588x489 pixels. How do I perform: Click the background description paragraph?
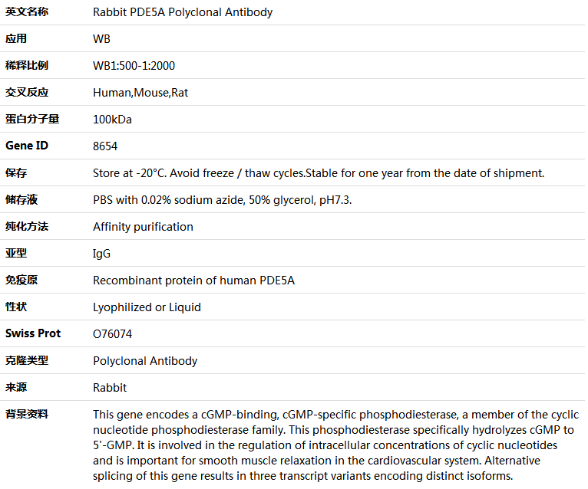[x=335, y=445]
